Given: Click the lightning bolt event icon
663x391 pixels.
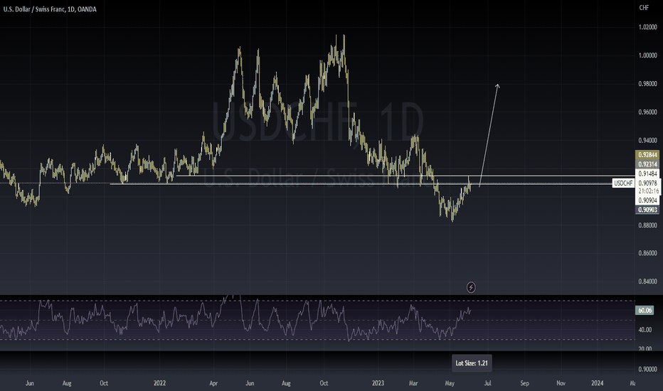Looking at the screenshot, I should (x=471, y=287).
